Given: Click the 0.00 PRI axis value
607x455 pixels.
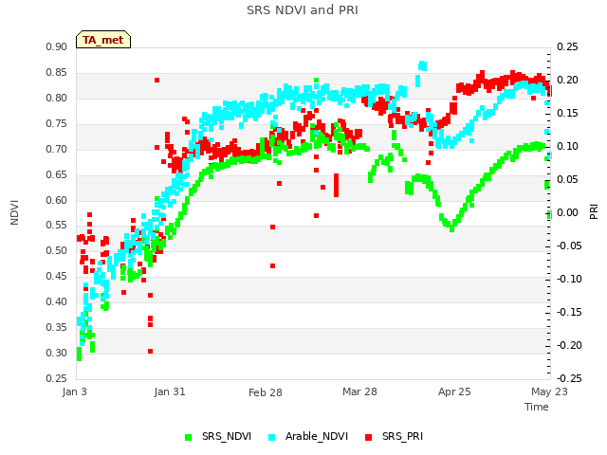Looking at the screenshot, I should [x=567, y=212].
